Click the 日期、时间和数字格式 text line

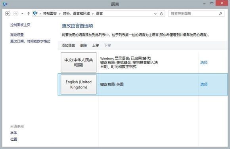119,67
